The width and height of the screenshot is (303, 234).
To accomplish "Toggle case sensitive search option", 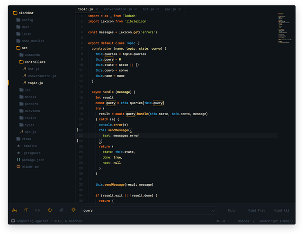I will click(x=26, y=210).
